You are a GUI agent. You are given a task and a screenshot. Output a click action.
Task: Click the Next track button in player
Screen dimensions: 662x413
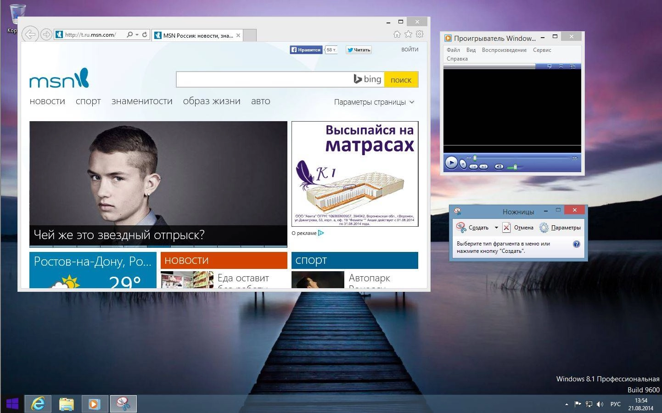(x=483, y=167)
